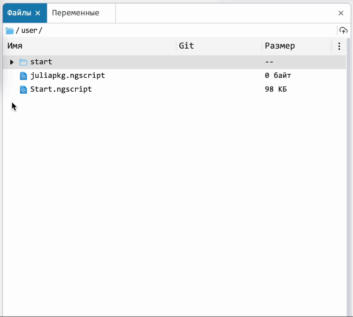Close the side panel
353x317 pixels.
click(x=341, y=13)
